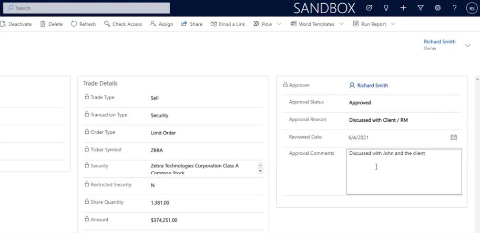
Task: Click the Run Report command
Action: click(370, 24)
